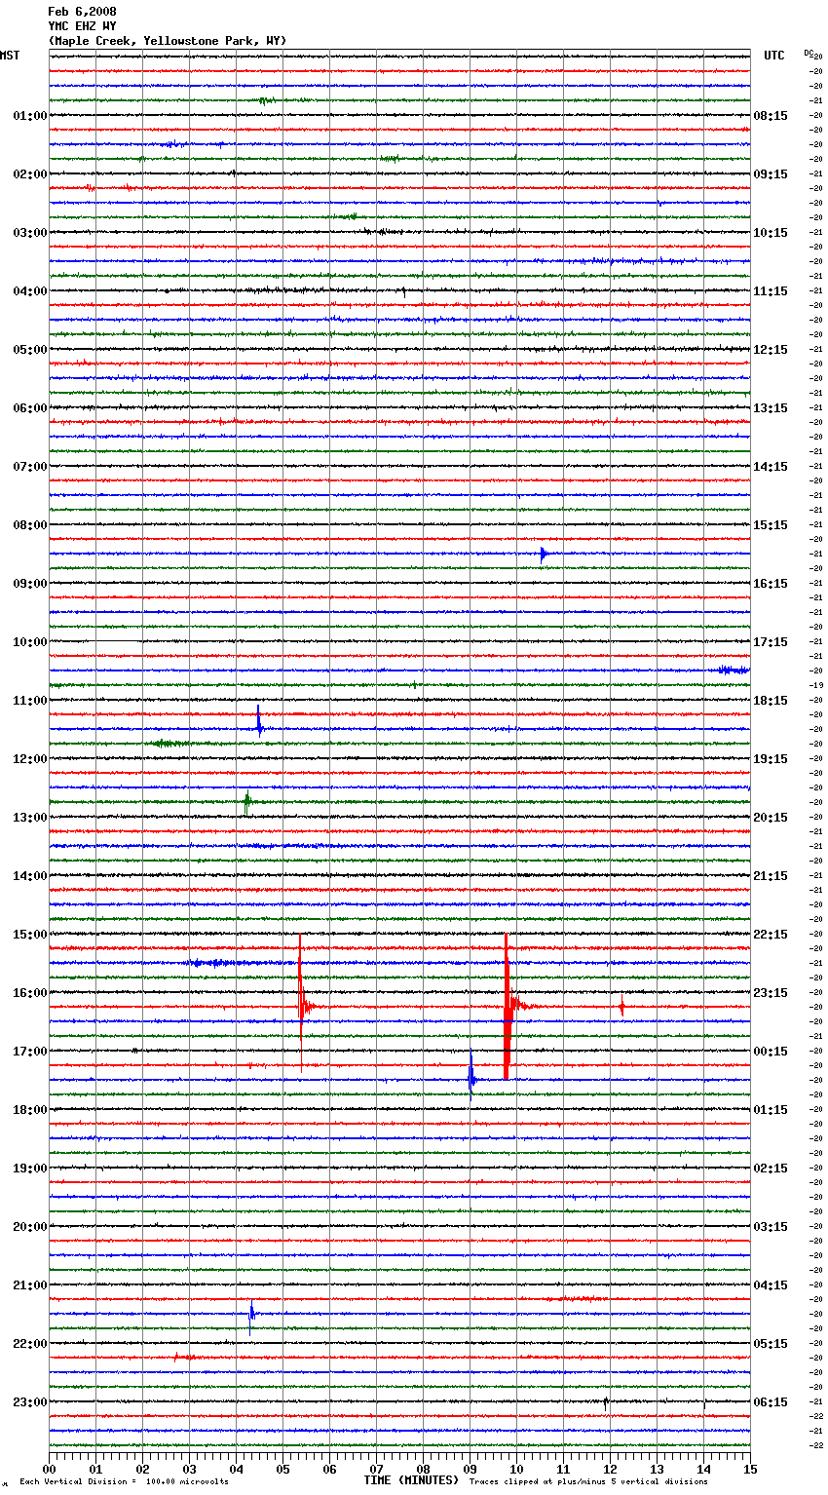This screenshot has width=828, height=1495.
Task: Select the 07:00 MST time label
Action: click(30, 467)
